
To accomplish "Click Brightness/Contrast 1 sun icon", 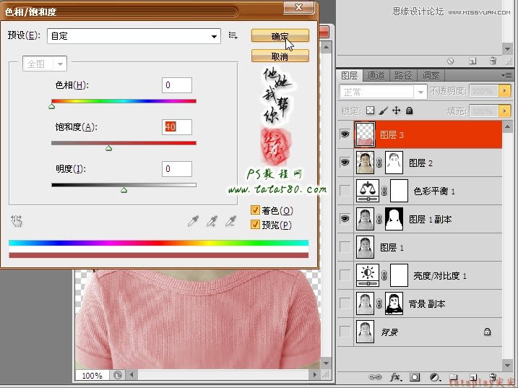I will (367, 275).
